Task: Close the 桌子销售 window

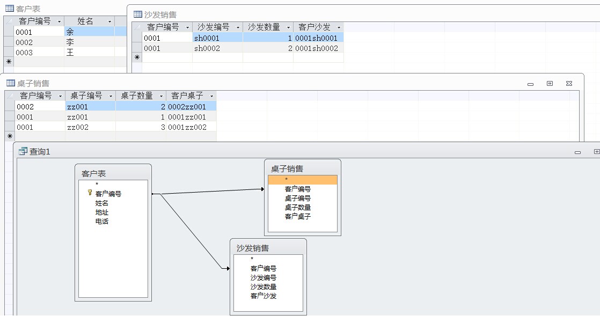Action: pos(569,83)
